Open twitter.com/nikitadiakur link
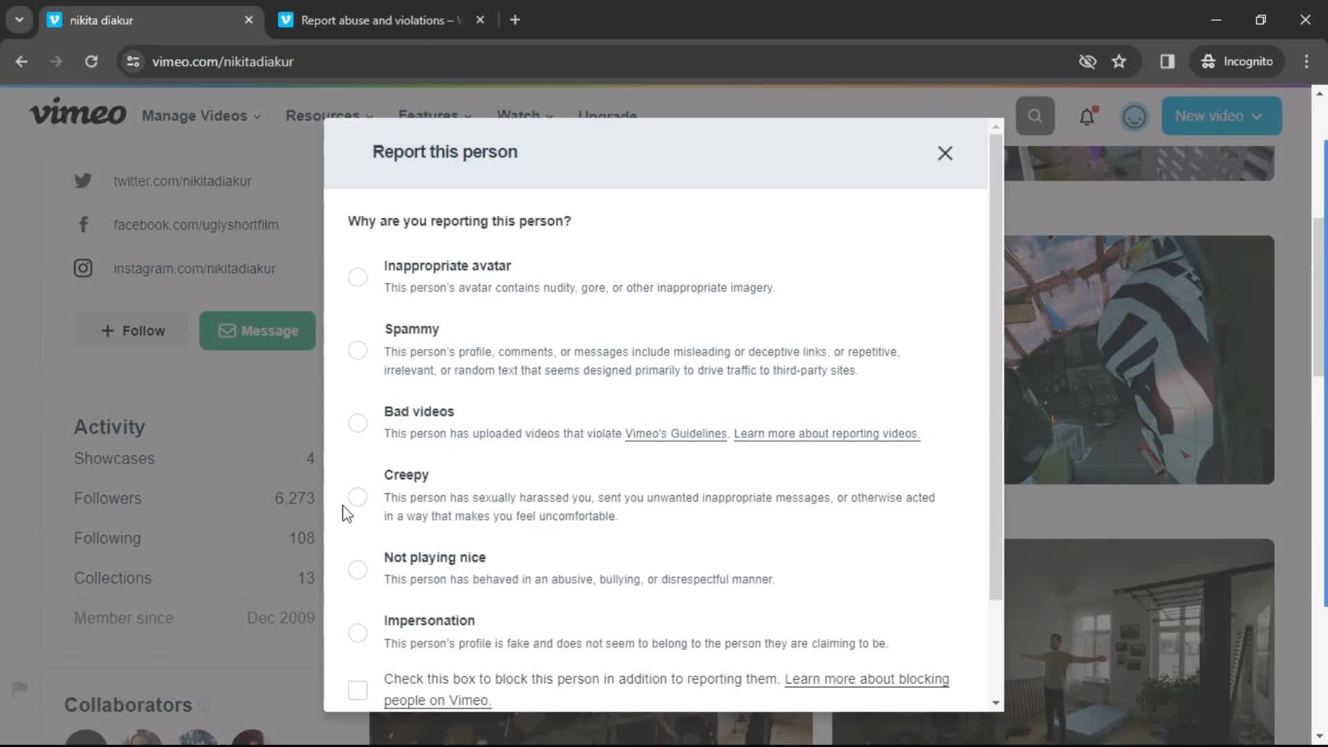The height and width of the screenshot is (747, 1328). click(x=183, y=181)
